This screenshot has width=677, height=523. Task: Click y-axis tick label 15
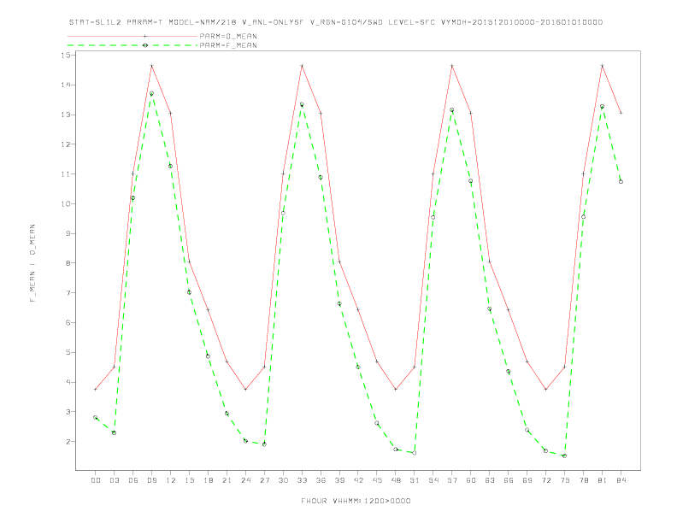[x=66, y=56]
